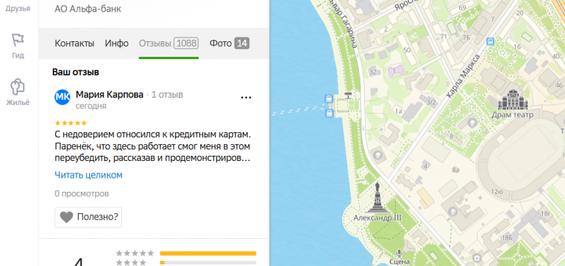Expand review with Читать целиком
The height and width of the screenshot is (266, 565).
tap(88, 175)
